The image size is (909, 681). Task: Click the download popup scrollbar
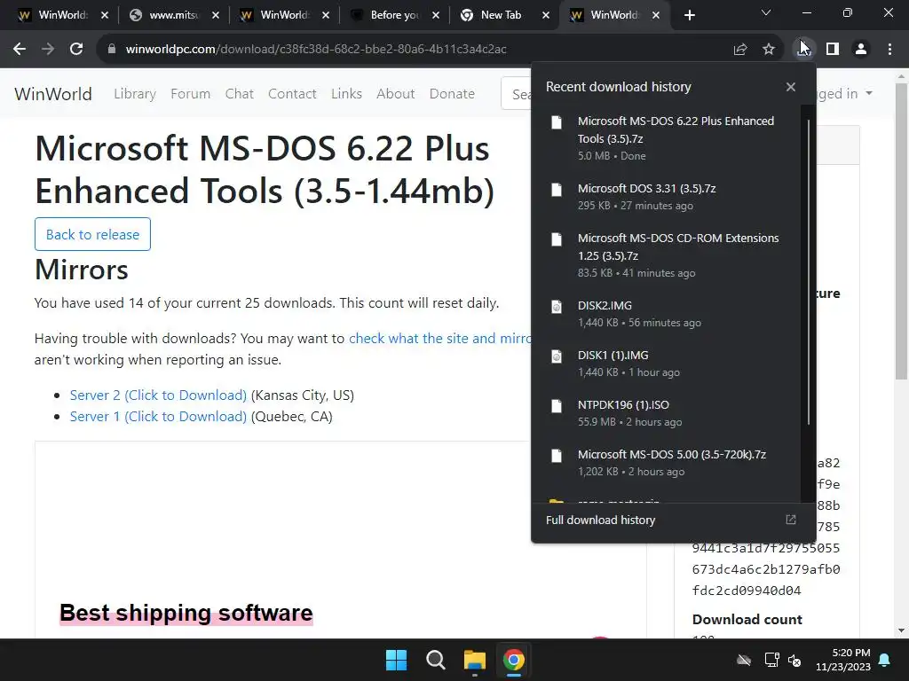(808, 272)
